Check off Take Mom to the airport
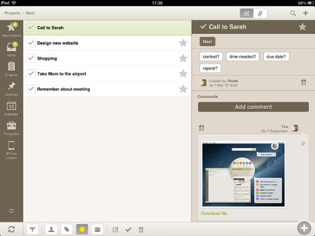The width and height of the screenshot is (315, 236). pos(31,73)
